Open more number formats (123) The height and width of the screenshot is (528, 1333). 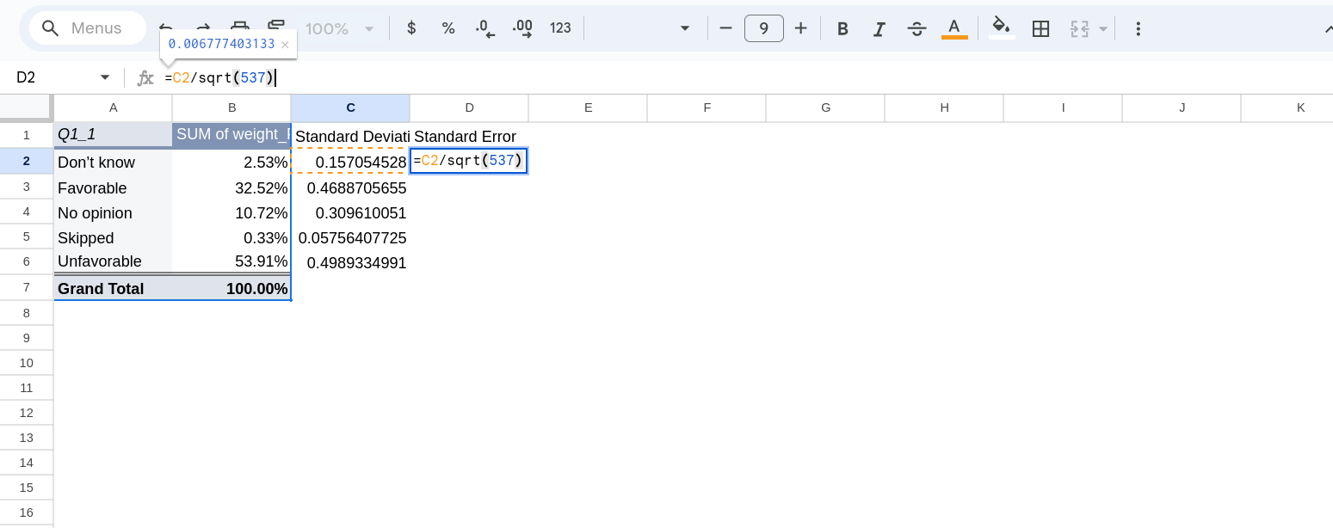point(560,28)
